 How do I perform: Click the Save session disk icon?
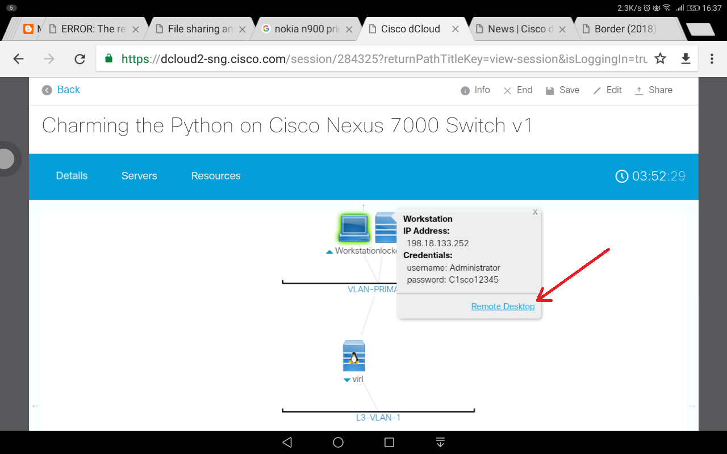pos(550,90)
